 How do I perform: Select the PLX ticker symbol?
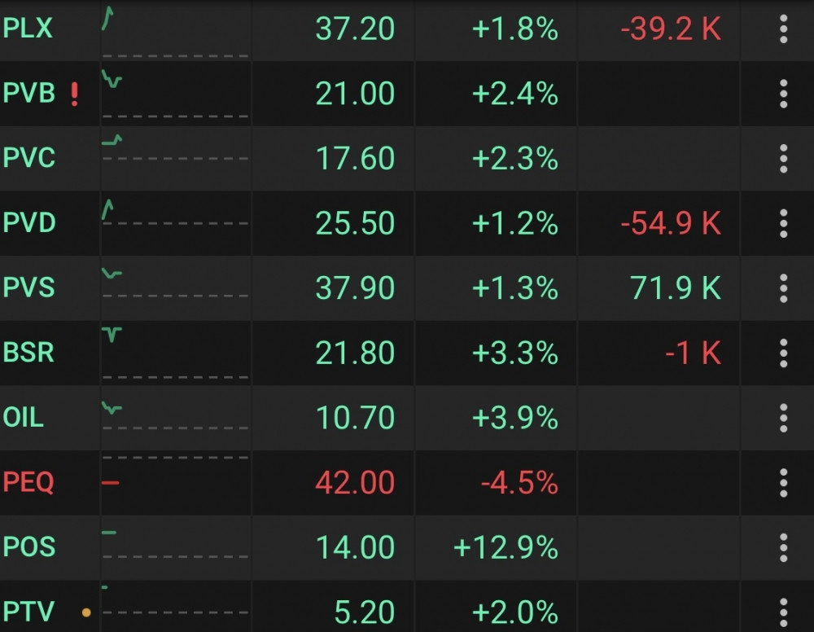point(28,28)
